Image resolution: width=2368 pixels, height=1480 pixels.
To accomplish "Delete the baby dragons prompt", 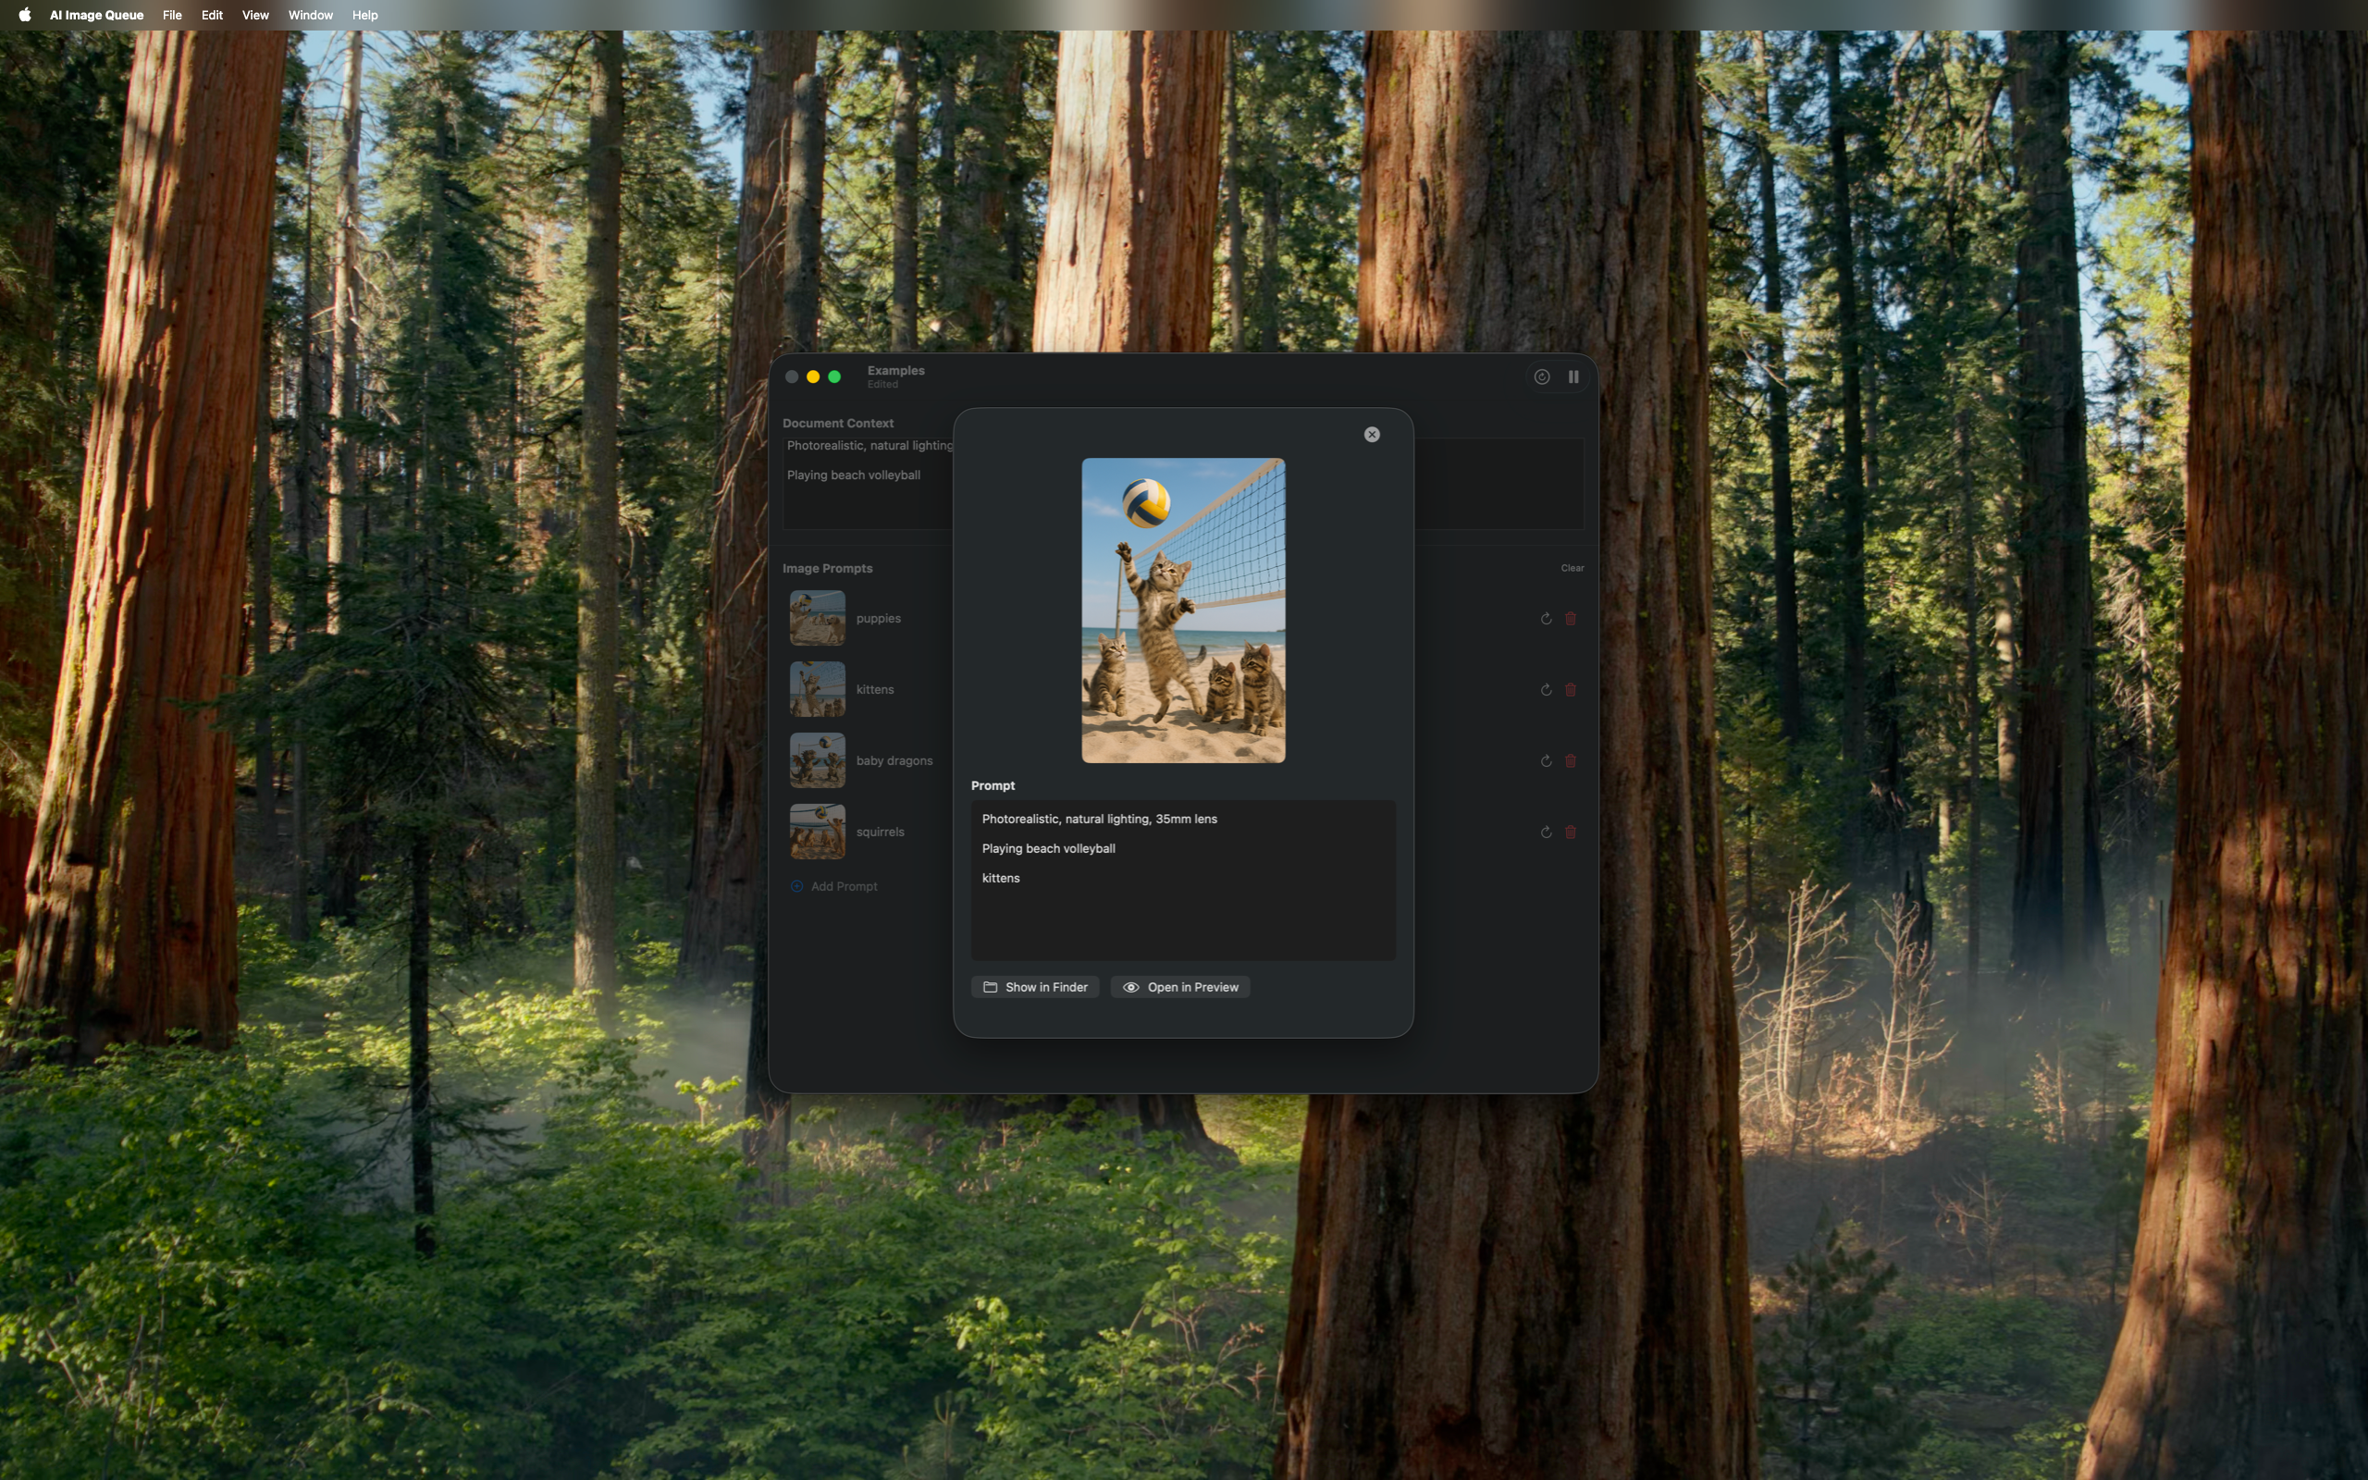I will tap(1572, 759).
